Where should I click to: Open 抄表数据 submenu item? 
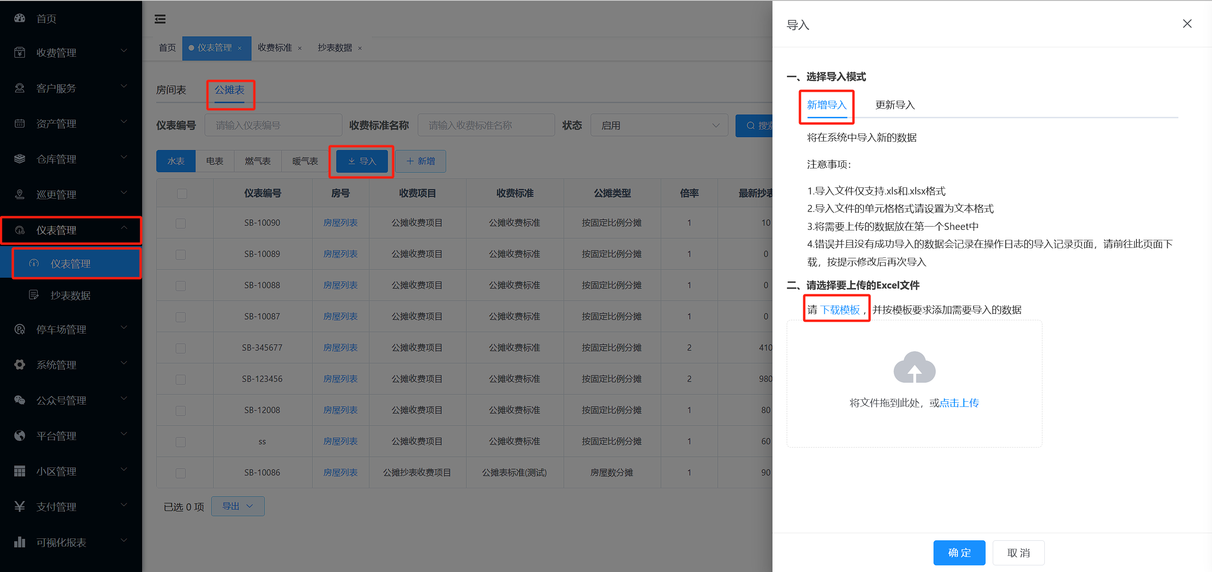tap(71, 295)
